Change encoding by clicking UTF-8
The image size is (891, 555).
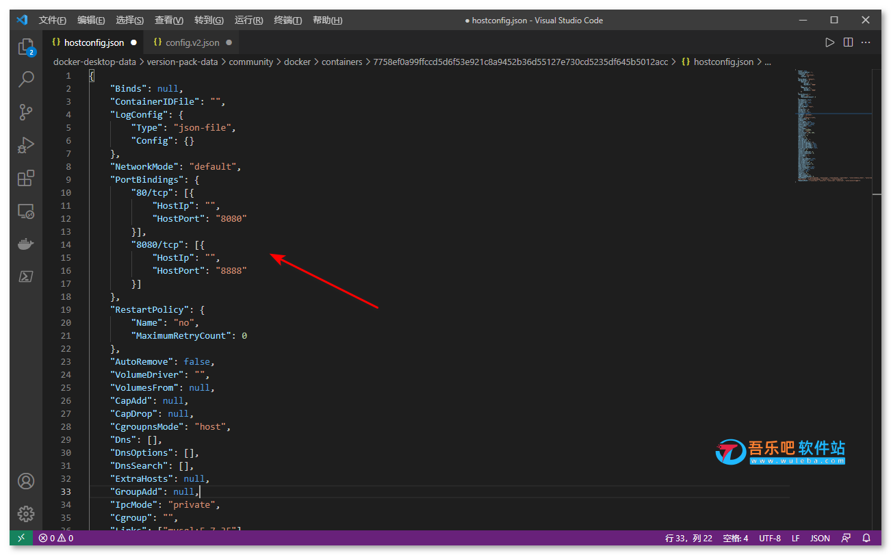(x=770, y=538)
